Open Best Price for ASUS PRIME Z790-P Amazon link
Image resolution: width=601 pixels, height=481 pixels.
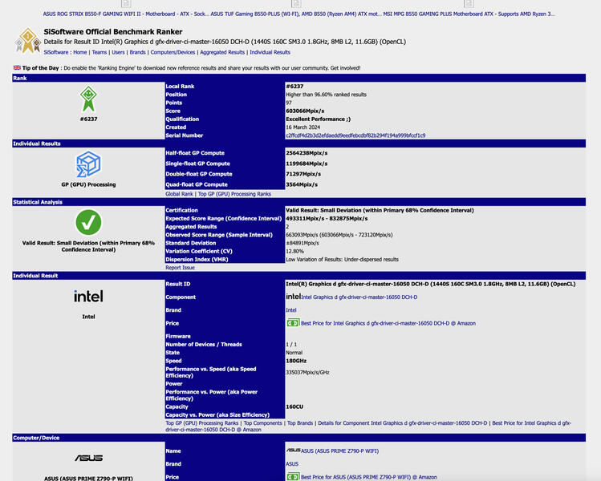click(x=369, y=477)
